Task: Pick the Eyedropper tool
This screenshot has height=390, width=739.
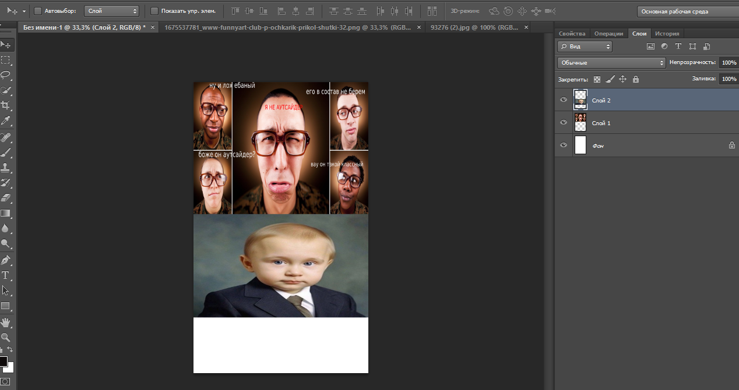Action: [x=5, y=121]
